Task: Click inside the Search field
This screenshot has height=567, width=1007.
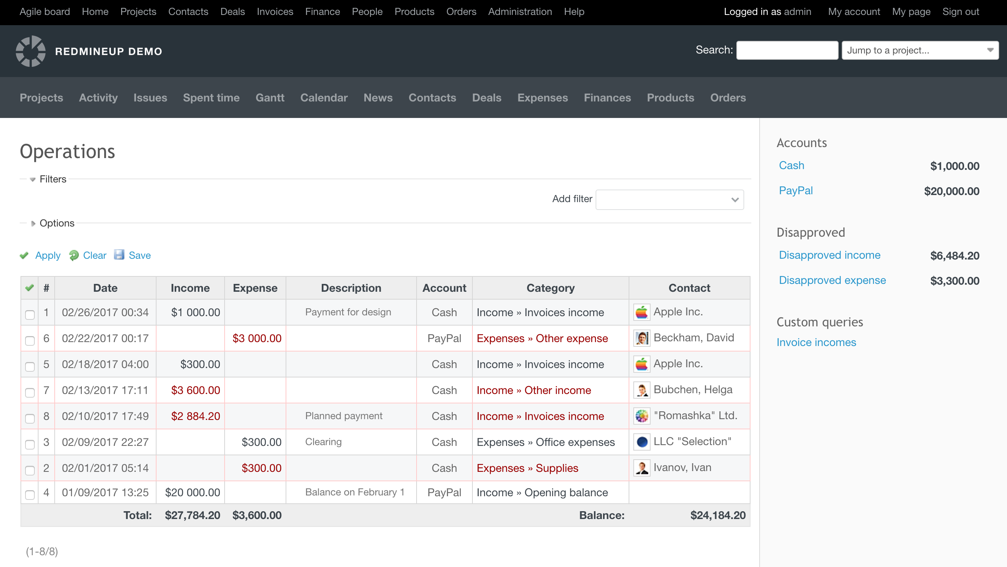Action: (x=787, y=50)
